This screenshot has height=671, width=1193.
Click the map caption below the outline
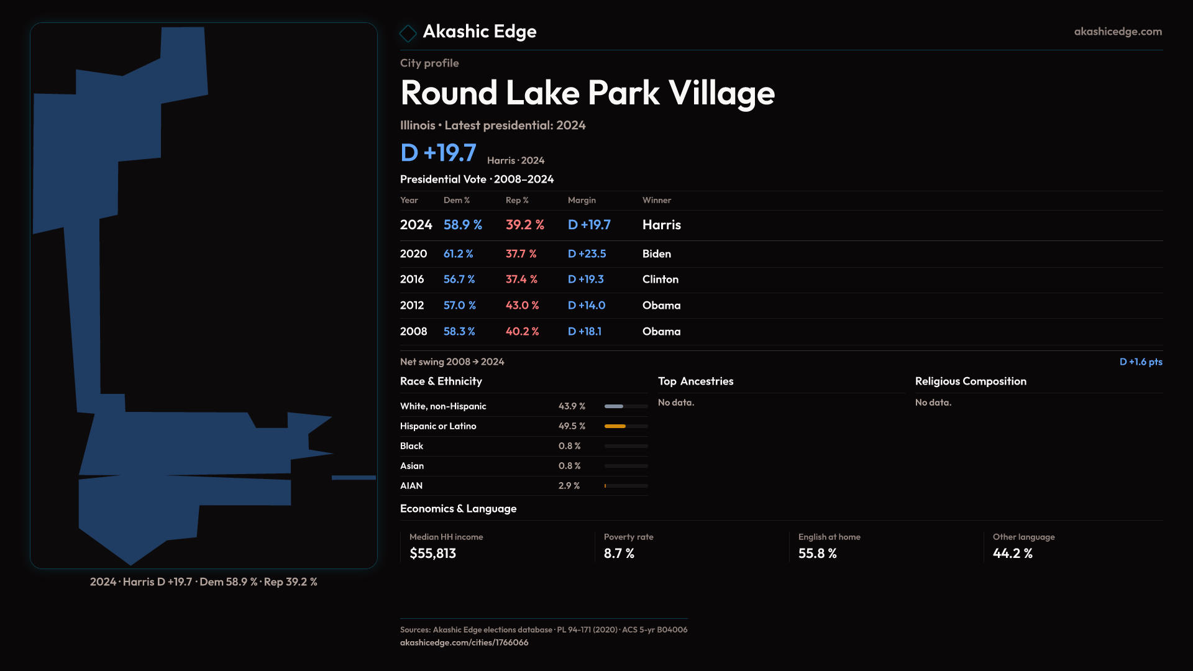click(x=203, y=582)
